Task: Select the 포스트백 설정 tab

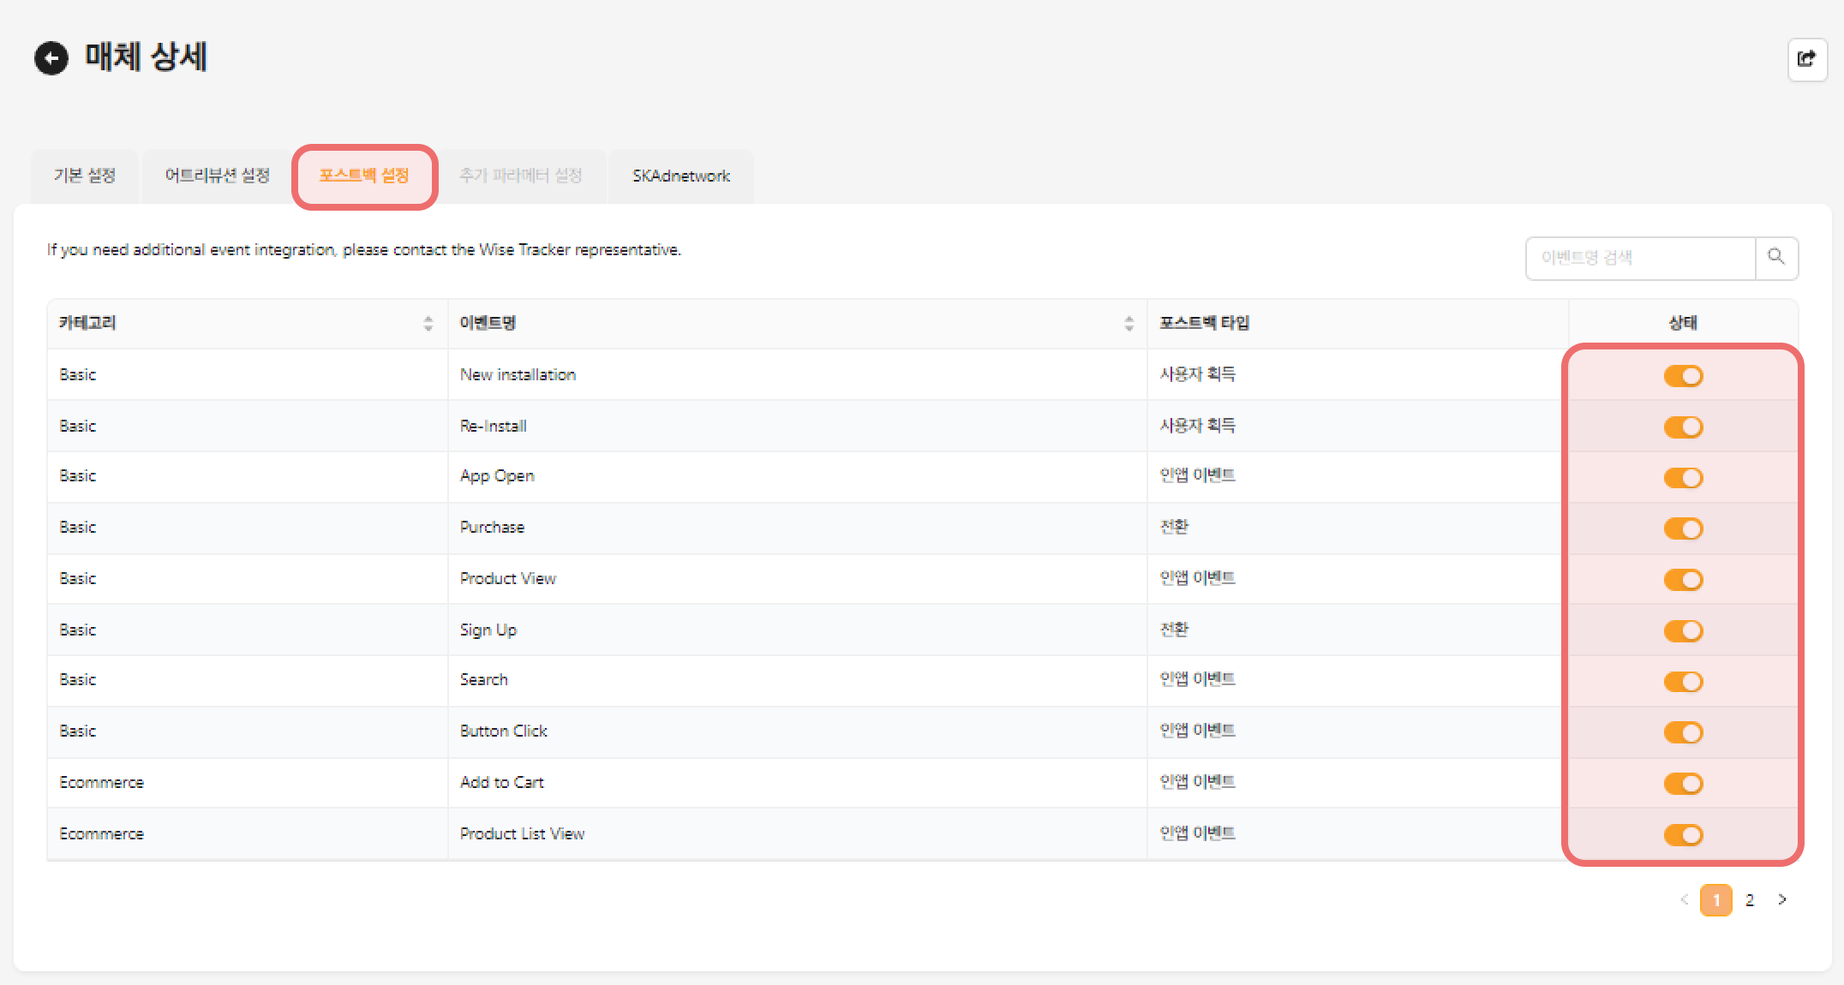Action: (x=364, y=176)
